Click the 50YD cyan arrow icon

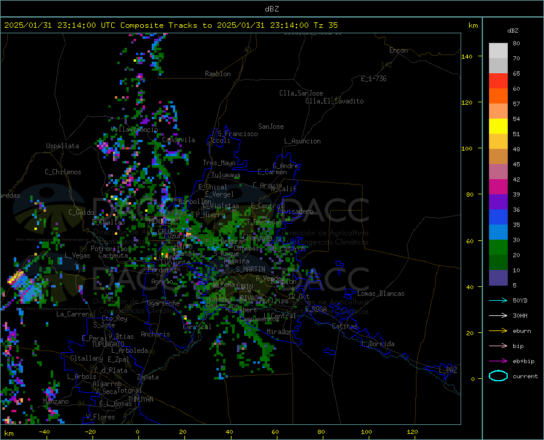498,300
